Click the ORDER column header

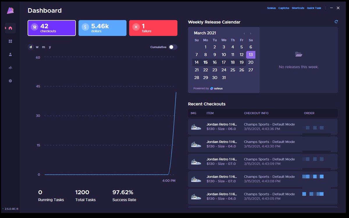tap(309, 113)
